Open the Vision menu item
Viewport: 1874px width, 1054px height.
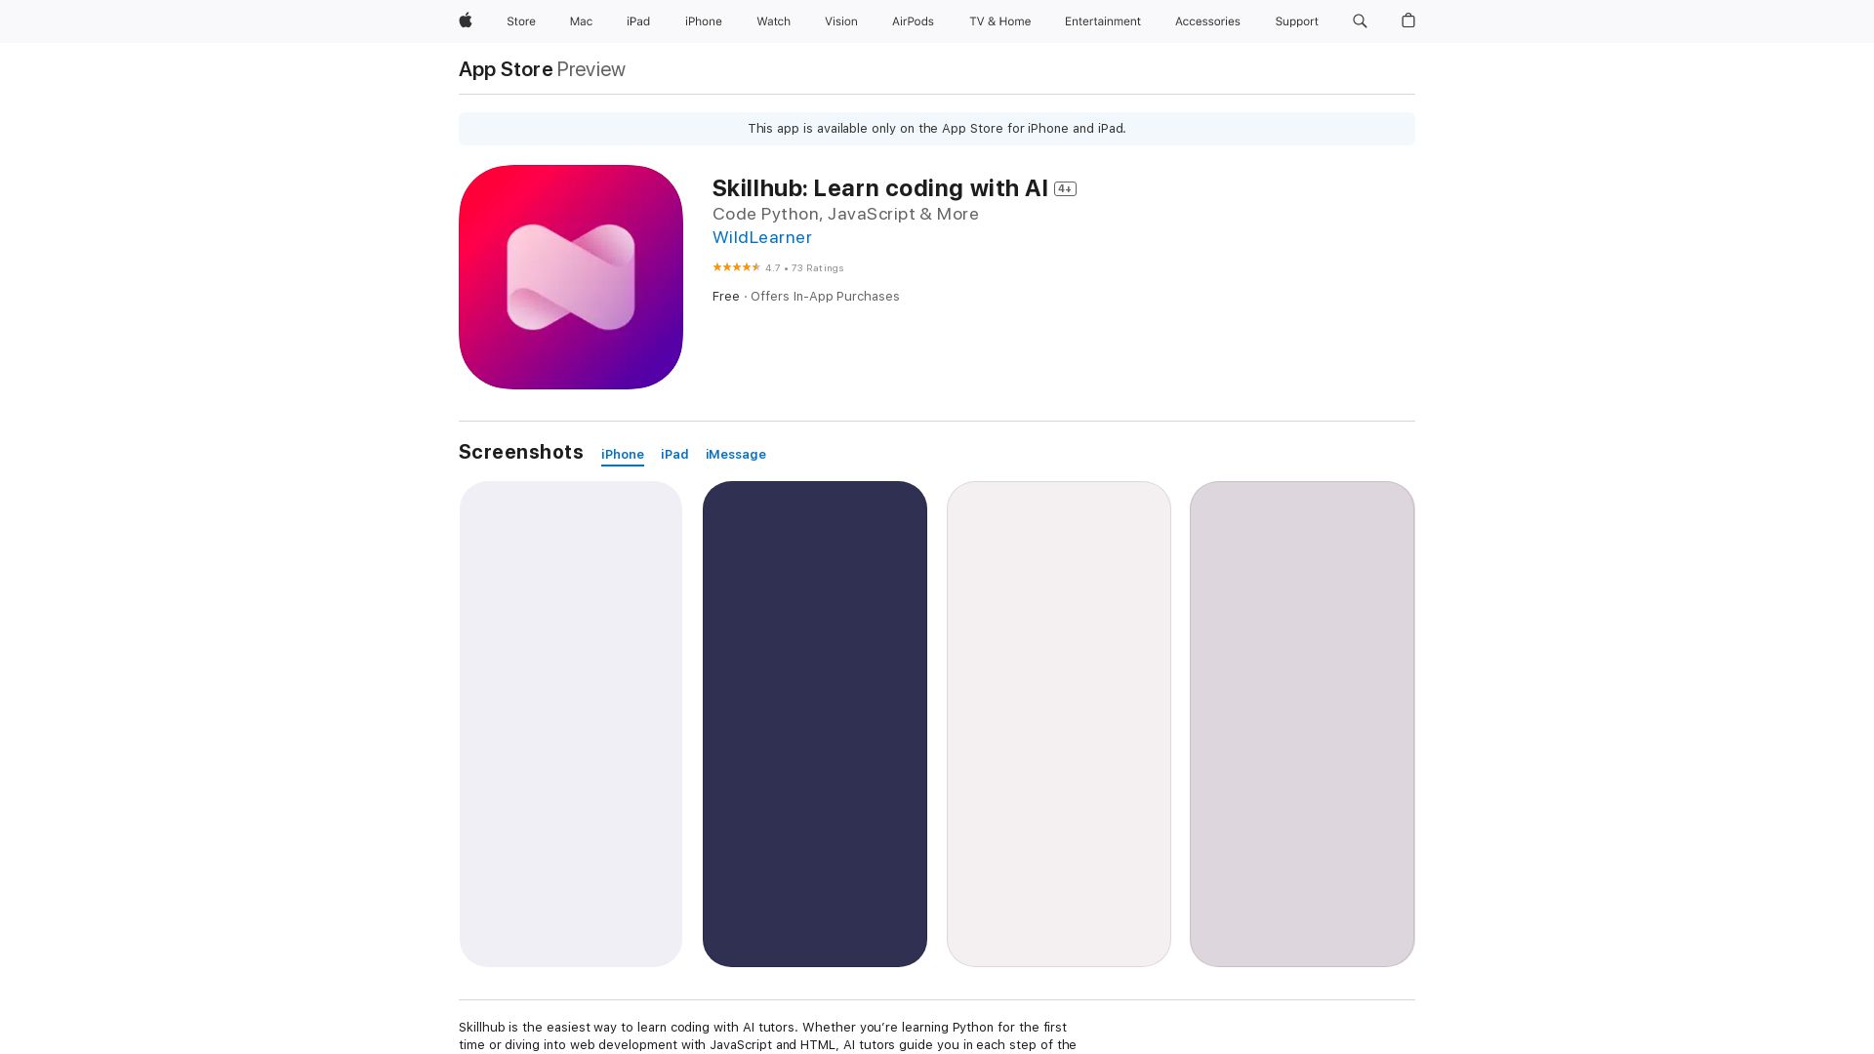(x=841, y=21)
